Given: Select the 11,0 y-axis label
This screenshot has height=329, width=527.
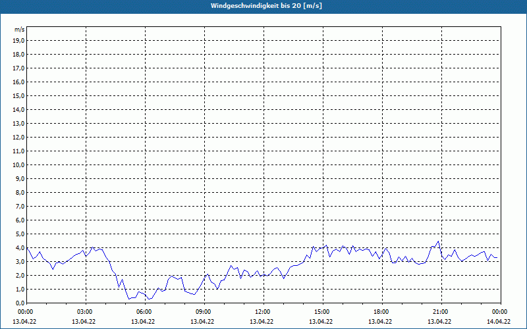Looking at the screenshot, I should [x=19, y=151].
